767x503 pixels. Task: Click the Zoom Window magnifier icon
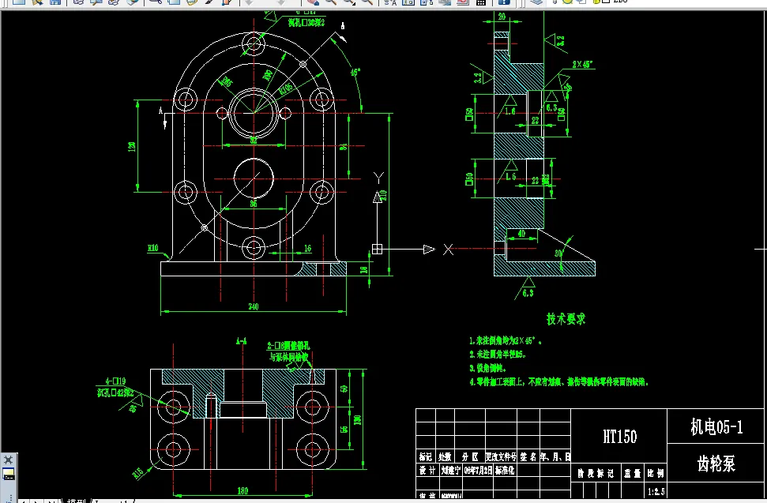(349, 2)
